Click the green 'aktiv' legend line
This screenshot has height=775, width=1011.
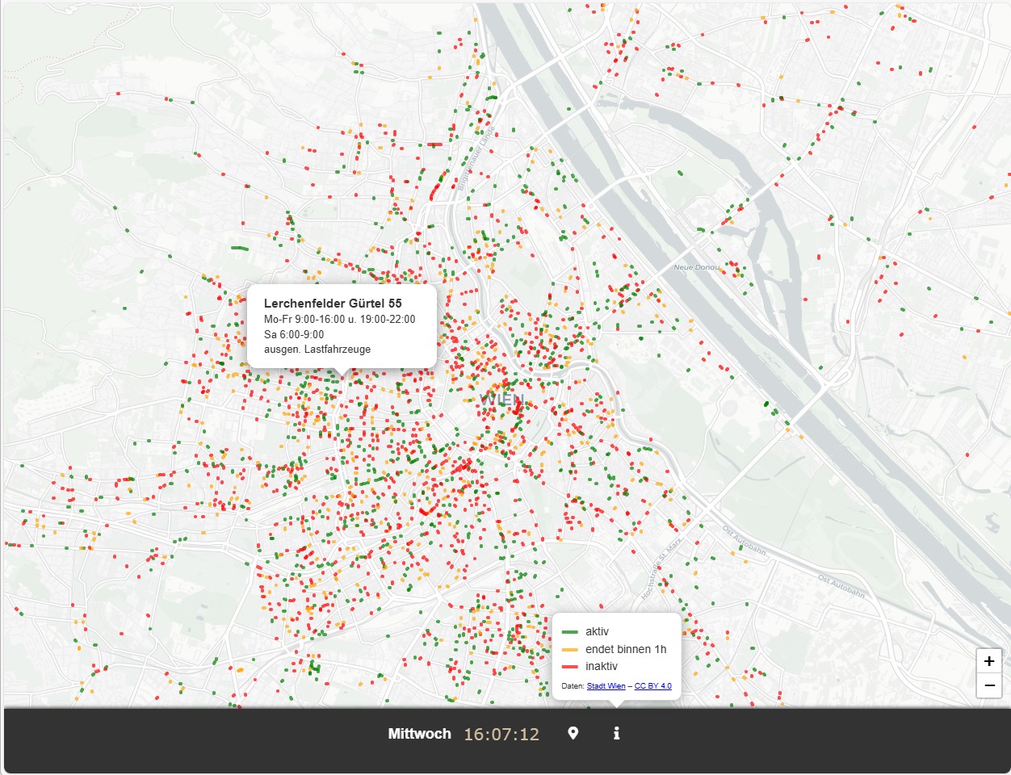570,632
